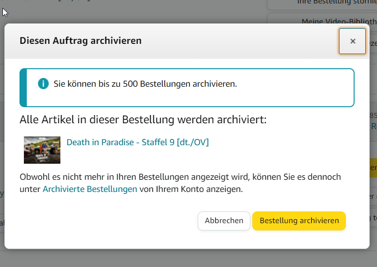Click the partially hidden yellow button at right edge
Viewport: 377px width, 267px height.
(x=373, y=167)
